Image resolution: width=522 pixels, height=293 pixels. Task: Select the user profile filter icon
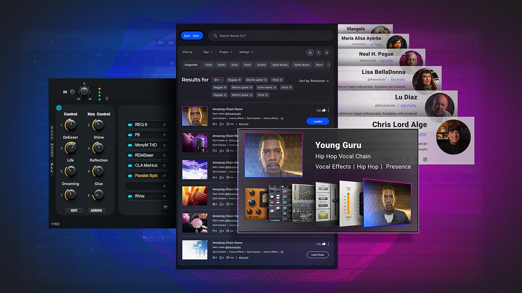click(319, 52)
